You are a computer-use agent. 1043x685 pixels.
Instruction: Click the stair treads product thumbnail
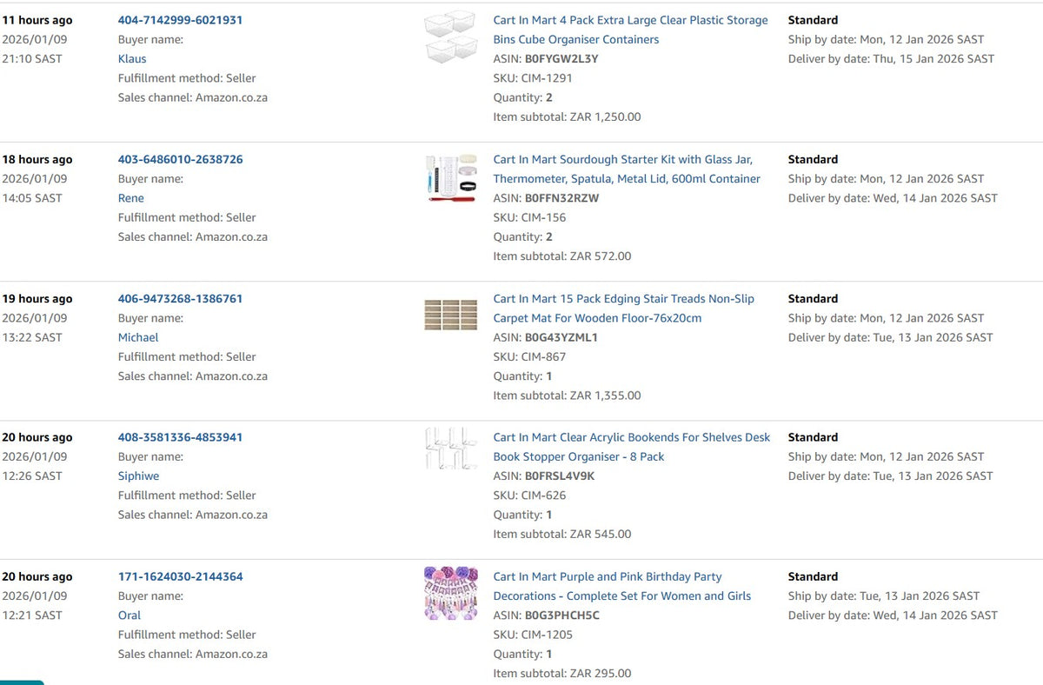451,315
